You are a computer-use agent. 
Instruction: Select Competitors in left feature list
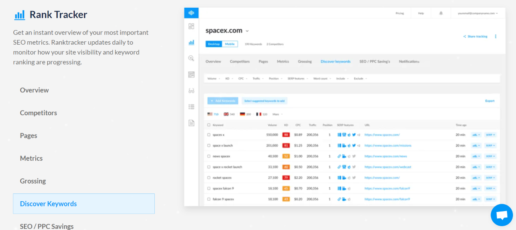(x=38, y=113)
